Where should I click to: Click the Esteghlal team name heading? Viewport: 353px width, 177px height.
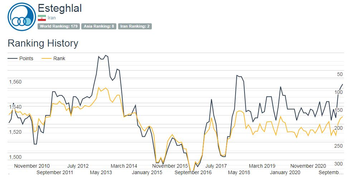[60, 8]
